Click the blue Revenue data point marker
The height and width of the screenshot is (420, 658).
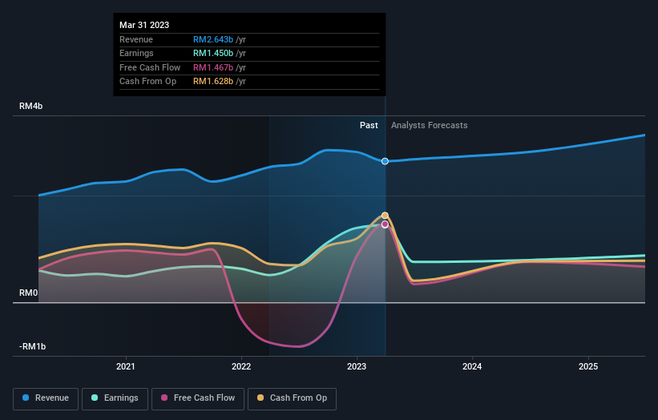385,161
